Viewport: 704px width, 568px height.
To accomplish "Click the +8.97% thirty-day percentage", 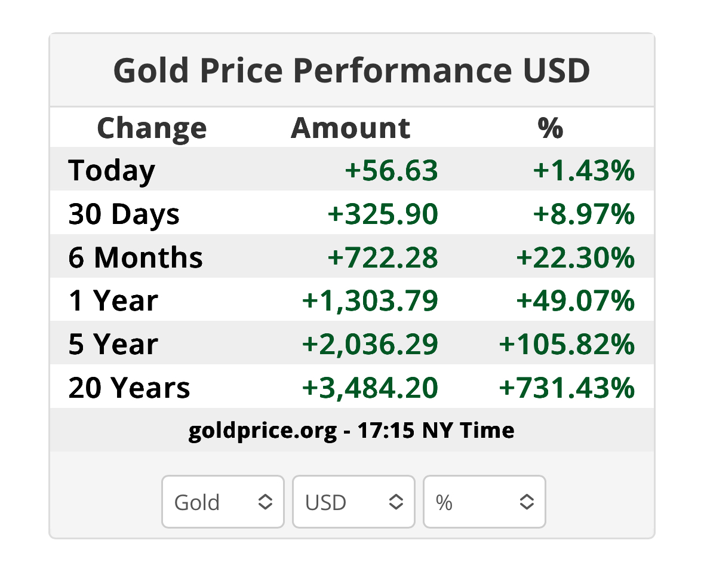I will [x=583, y=214].
